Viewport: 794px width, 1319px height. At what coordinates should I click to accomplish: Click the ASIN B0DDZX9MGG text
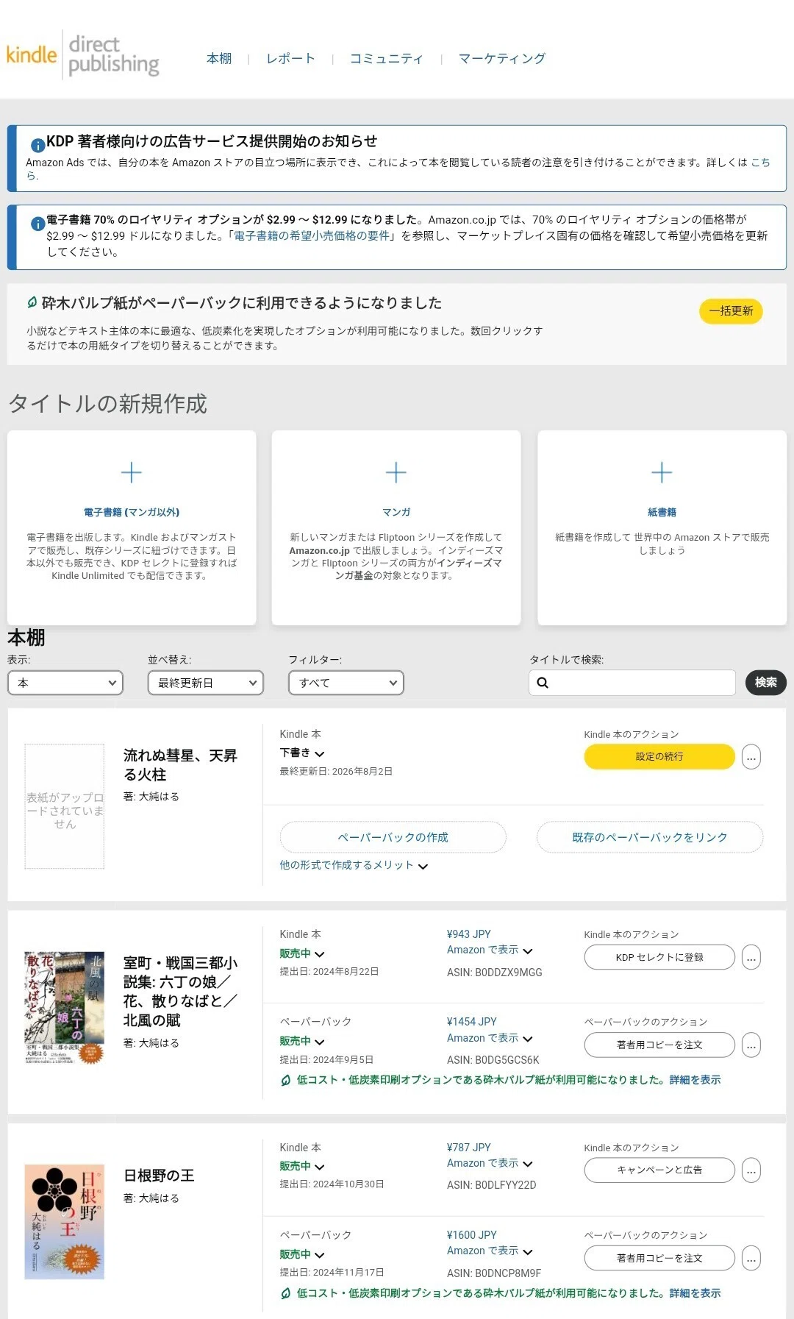pyautogui.click(x=495, y=973)
